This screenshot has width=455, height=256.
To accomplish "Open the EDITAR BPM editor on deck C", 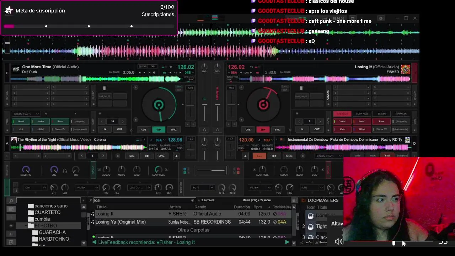I will coord(143,66).
